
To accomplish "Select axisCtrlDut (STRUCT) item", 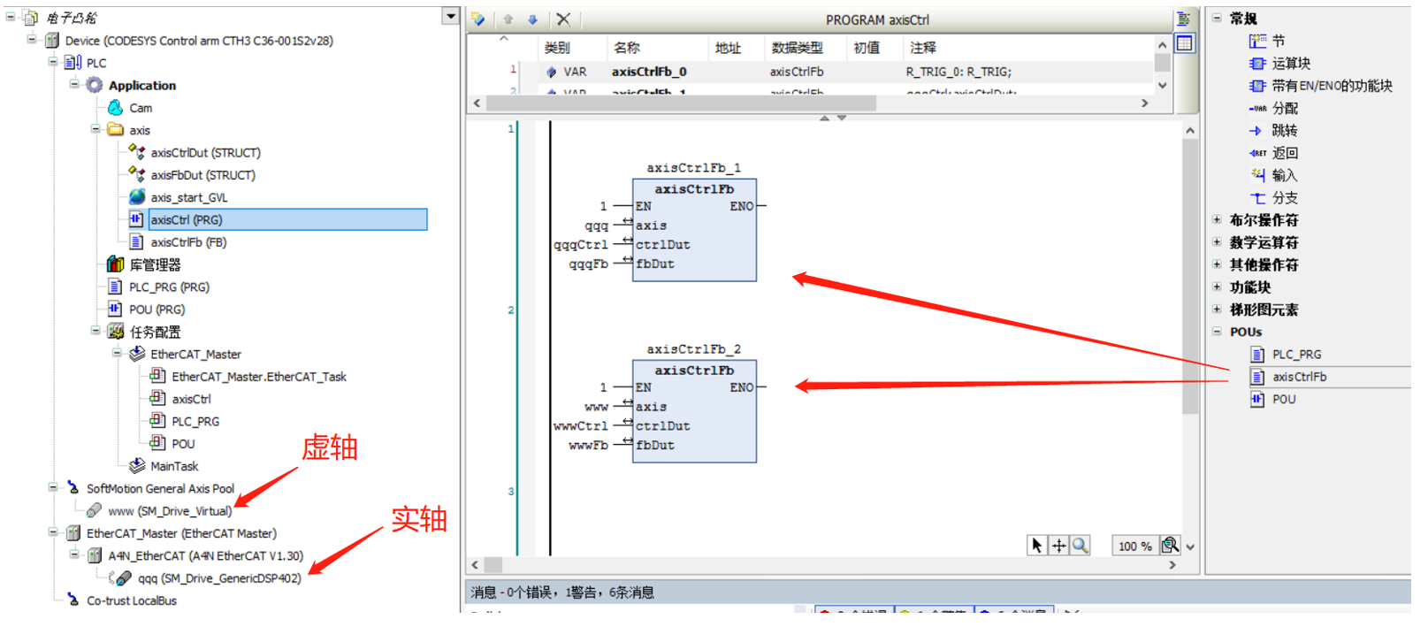I will [205, 153].
